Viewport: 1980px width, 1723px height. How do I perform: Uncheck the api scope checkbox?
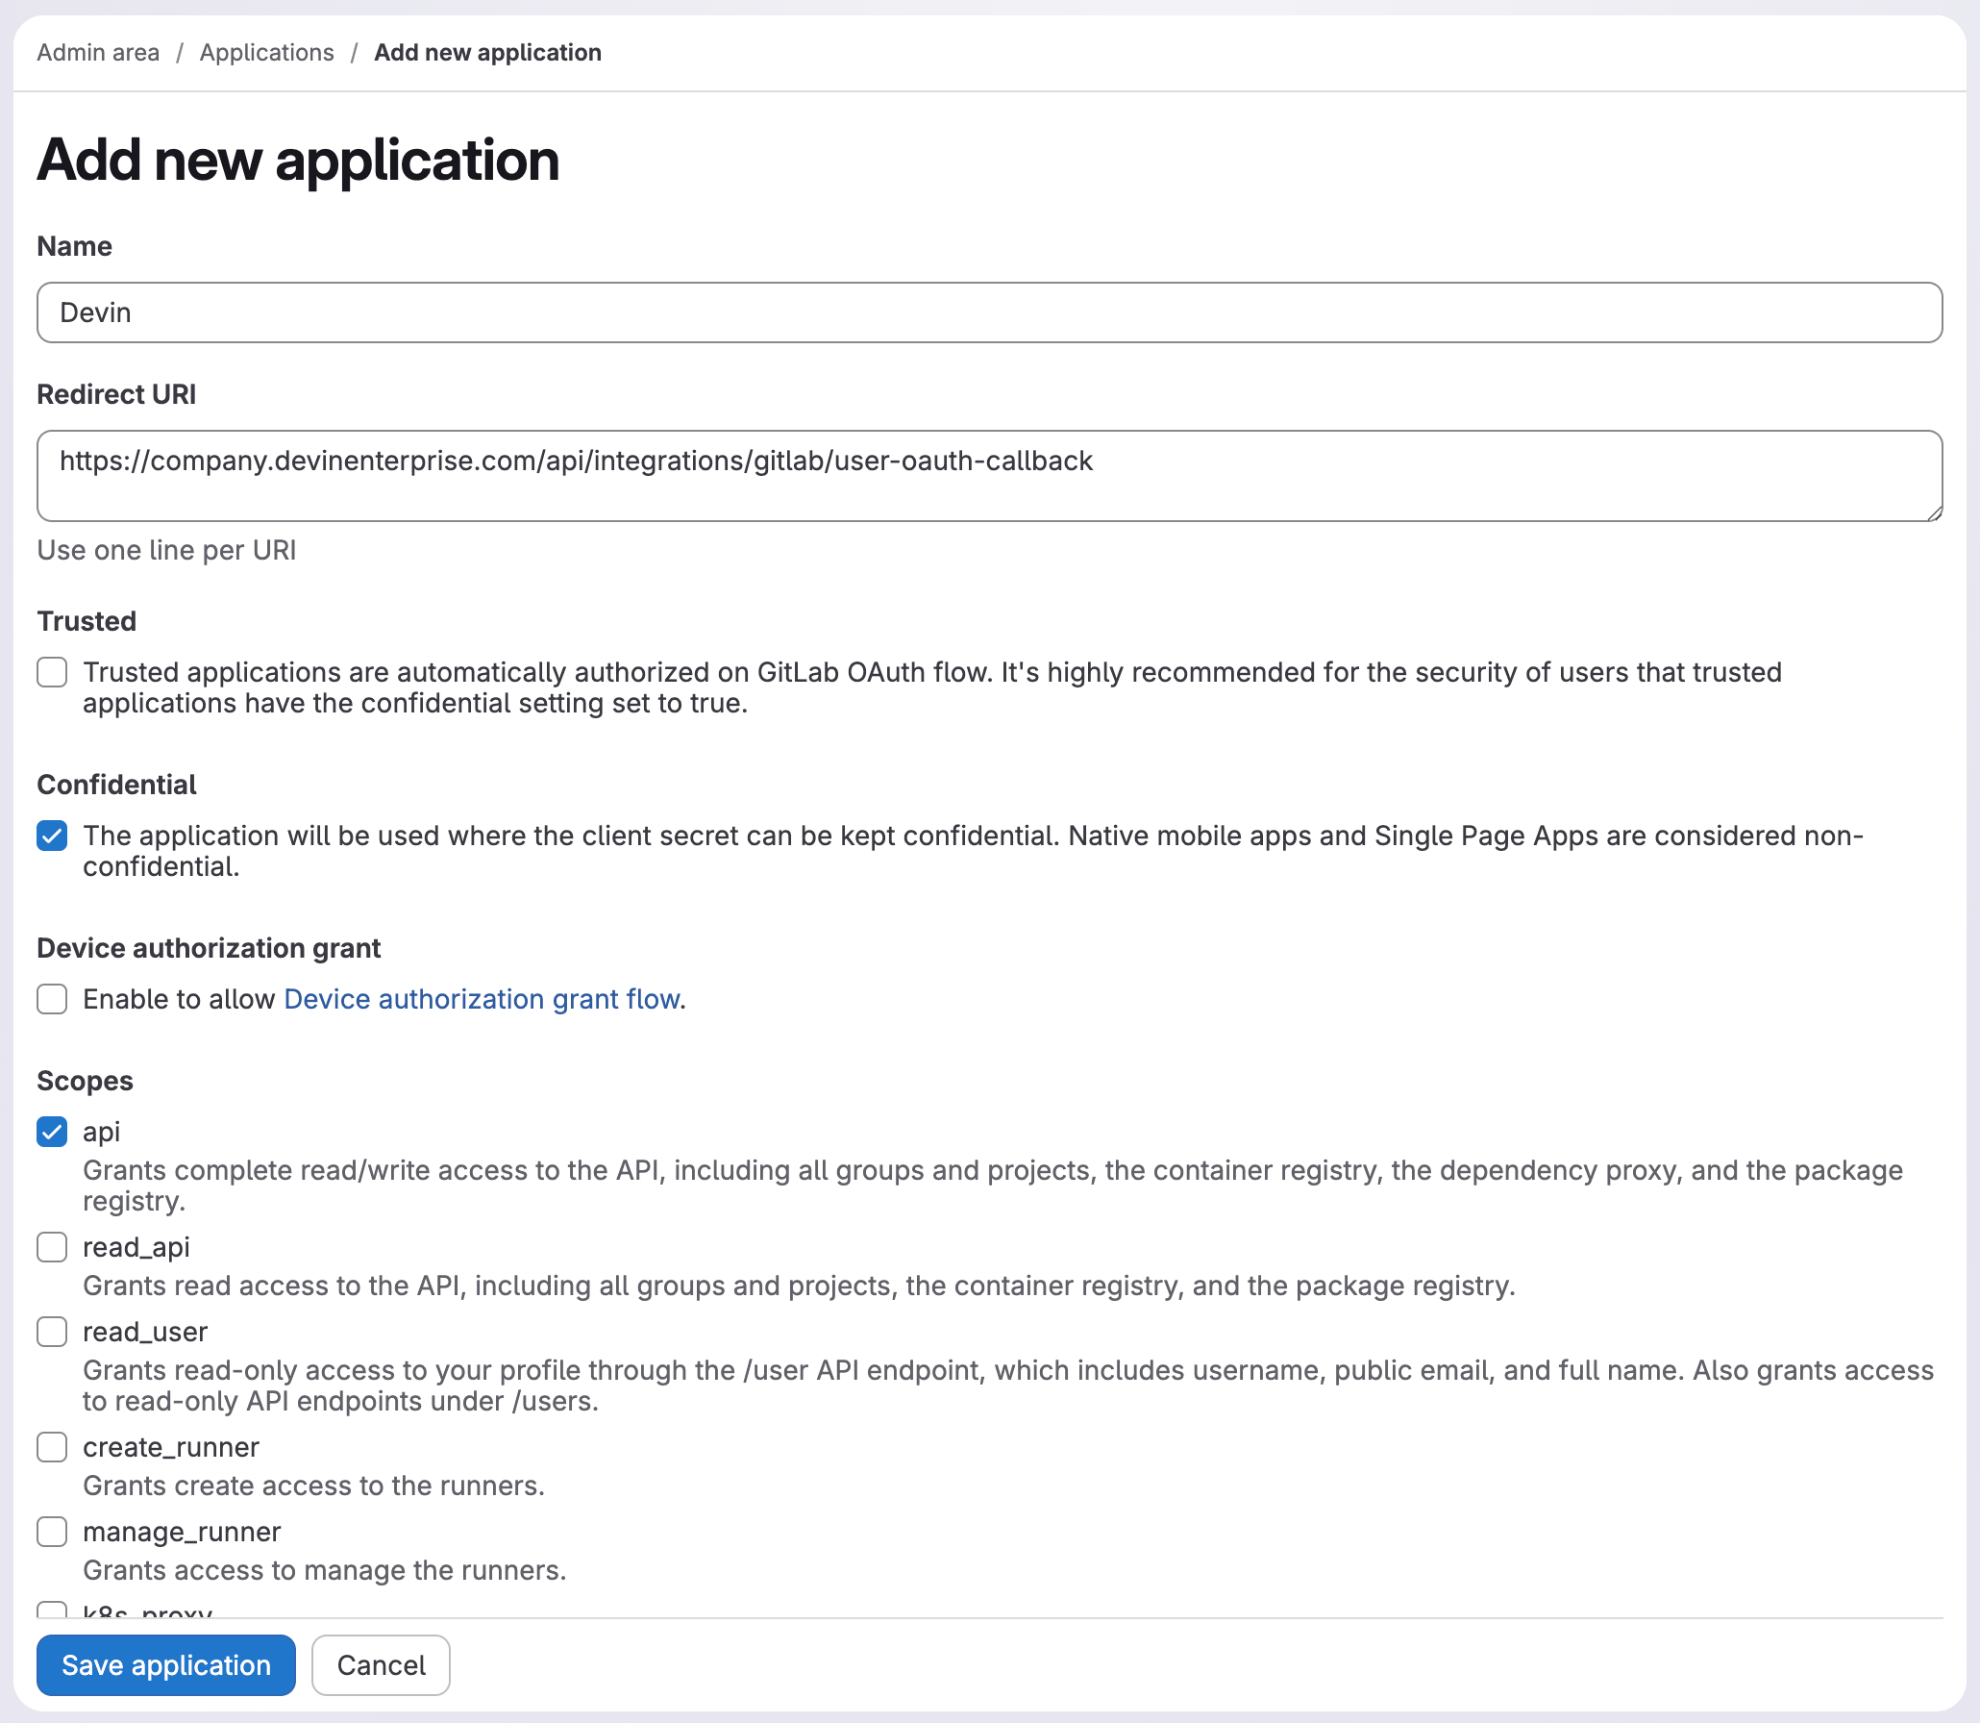click(52, 1132)
